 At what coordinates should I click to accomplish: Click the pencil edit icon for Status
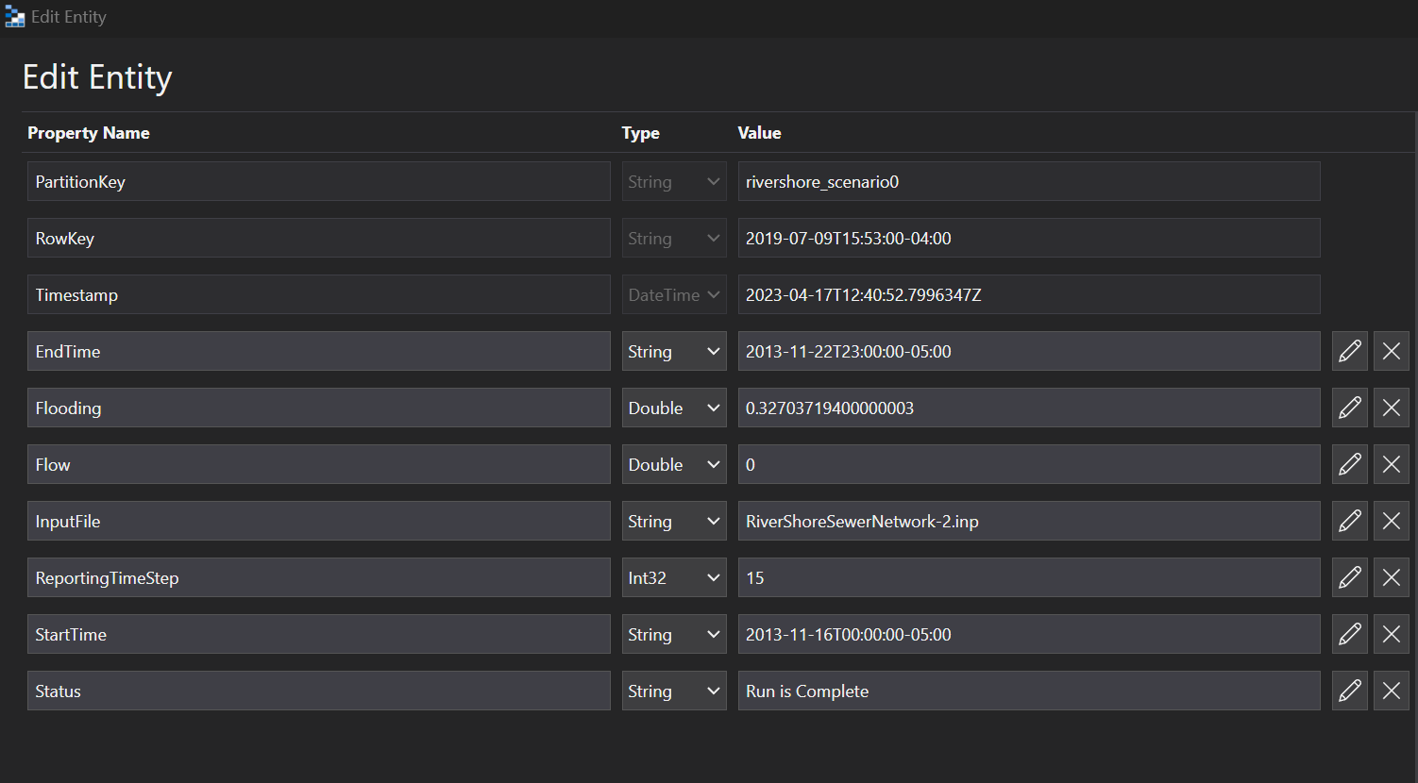[x=1350, y=691]
